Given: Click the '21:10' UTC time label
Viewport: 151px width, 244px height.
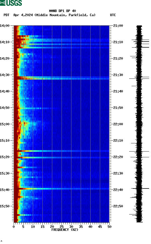Looking at the screenshot, I should [x=118, y=42].
